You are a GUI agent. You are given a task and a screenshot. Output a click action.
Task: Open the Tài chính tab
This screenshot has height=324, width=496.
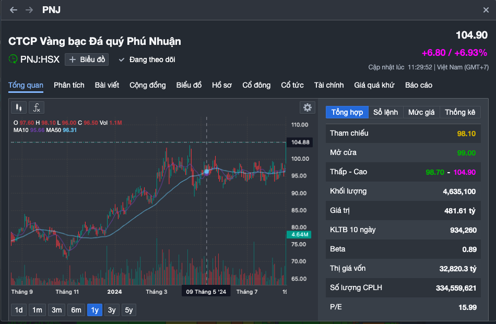click(x=328, y=86)
